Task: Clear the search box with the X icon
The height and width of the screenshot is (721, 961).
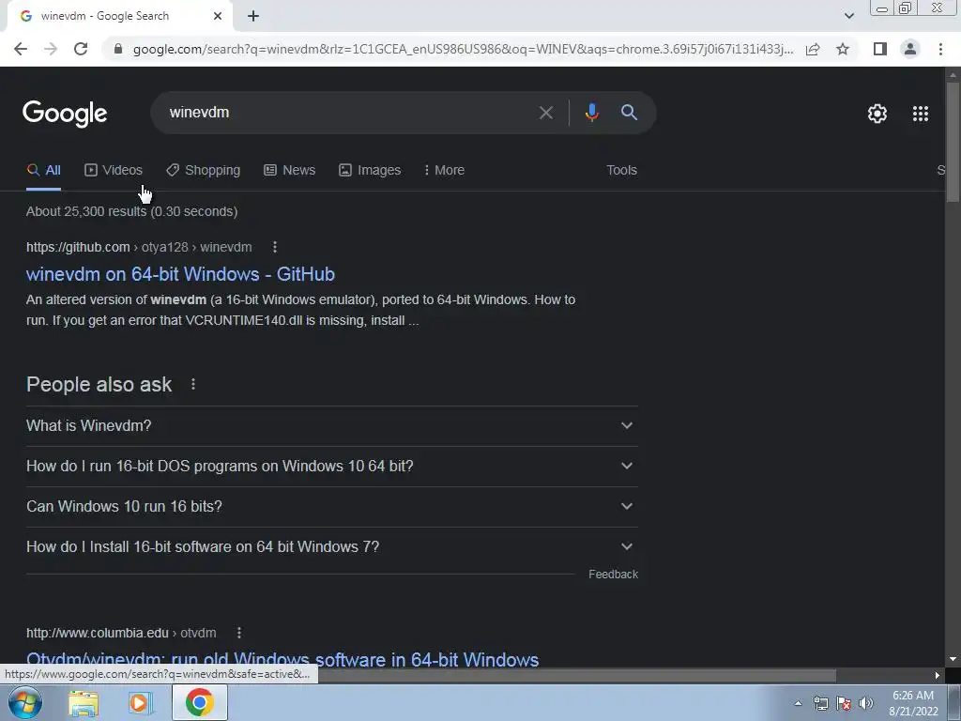Action: [x=545, y=113]
